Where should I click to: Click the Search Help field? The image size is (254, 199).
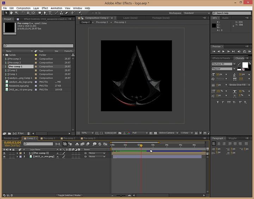pyautogui.click(x=232, y=13)
